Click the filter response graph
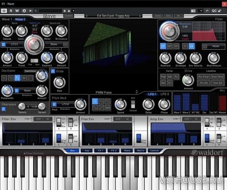227x190 pixels. [209, 31]
